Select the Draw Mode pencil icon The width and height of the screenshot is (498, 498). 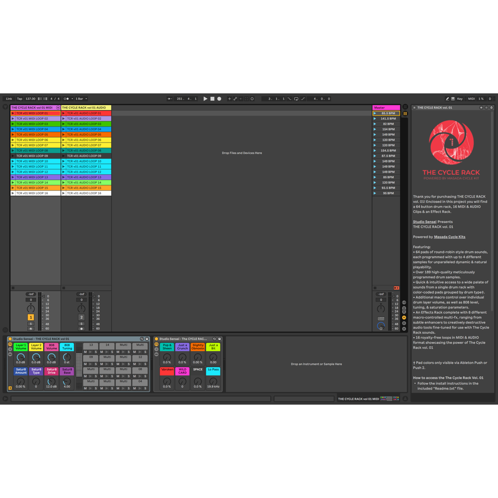pos(447,99)
